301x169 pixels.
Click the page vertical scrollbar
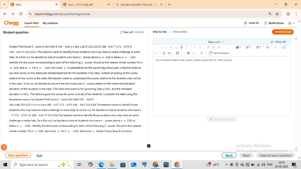299,89
